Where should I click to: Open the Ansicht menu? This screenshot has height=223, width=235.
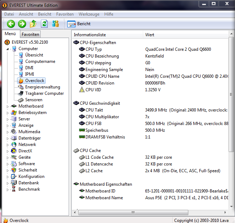pos(26,14)
